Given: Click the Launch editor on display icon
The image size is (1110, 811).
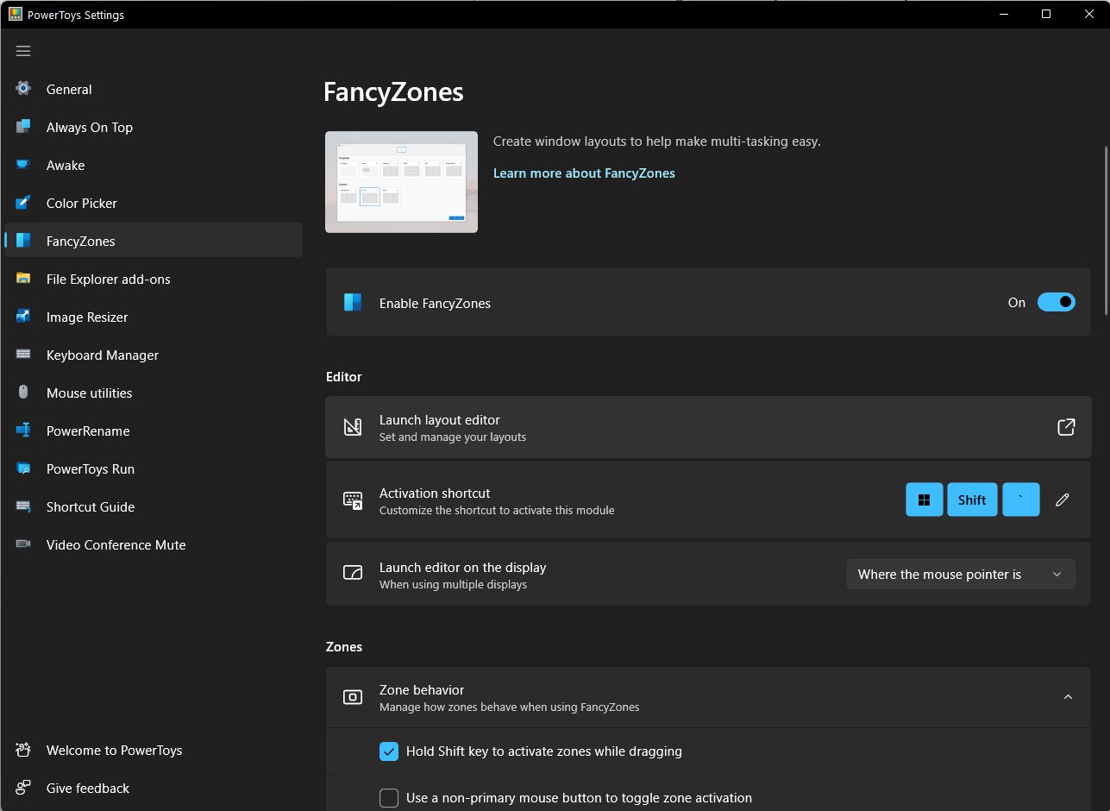Looking at the screenshot, I should 353,574.
